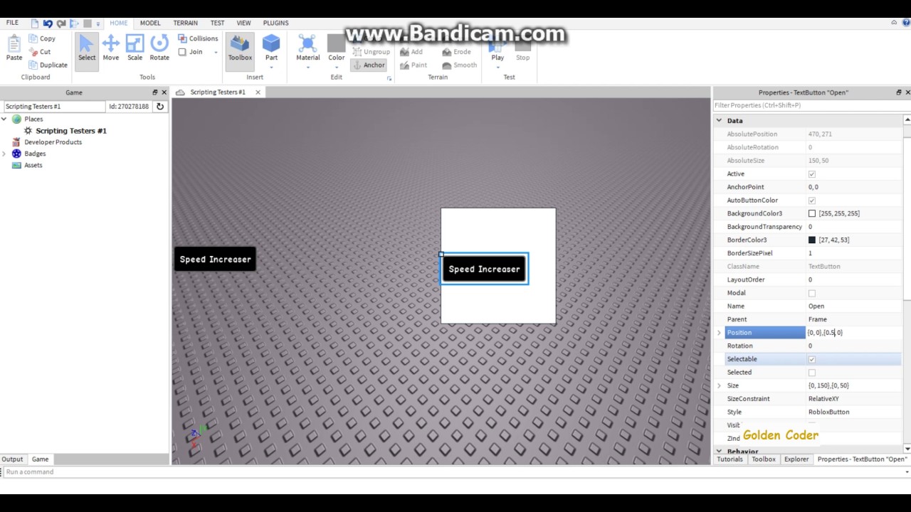The height and width of the screenshot is (512, 911).
Task: Click the Ungroup icon
Action: (x=357, y=52)
